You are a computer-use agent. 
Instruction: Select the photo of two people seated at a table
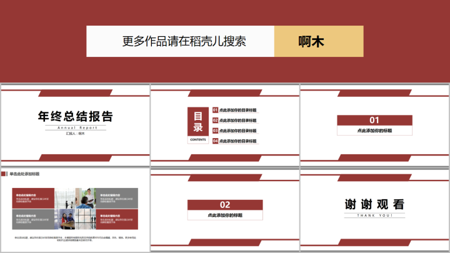65,219
